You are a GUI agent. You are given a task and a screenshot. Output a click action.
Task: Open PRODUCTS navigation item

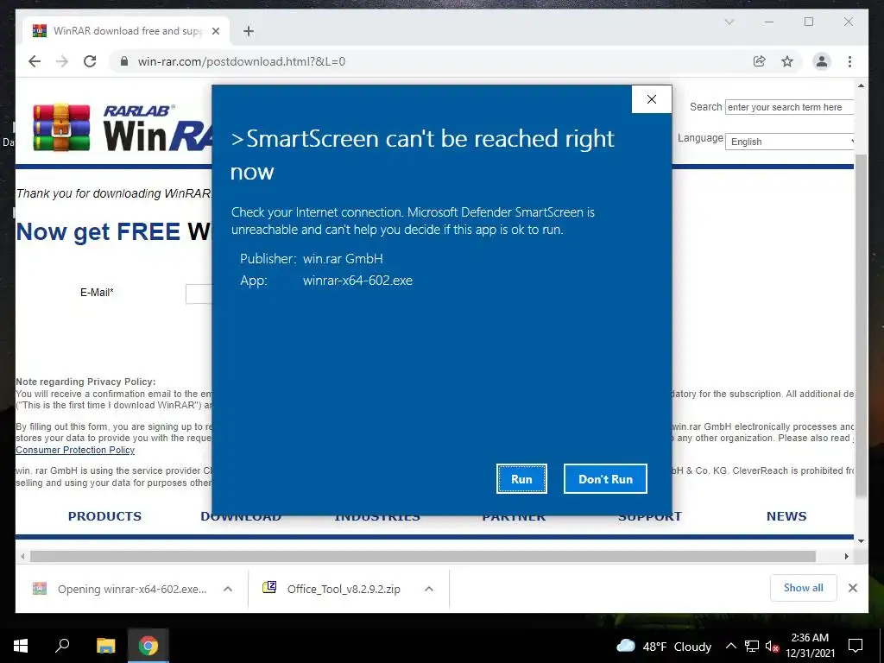point(104,516)
